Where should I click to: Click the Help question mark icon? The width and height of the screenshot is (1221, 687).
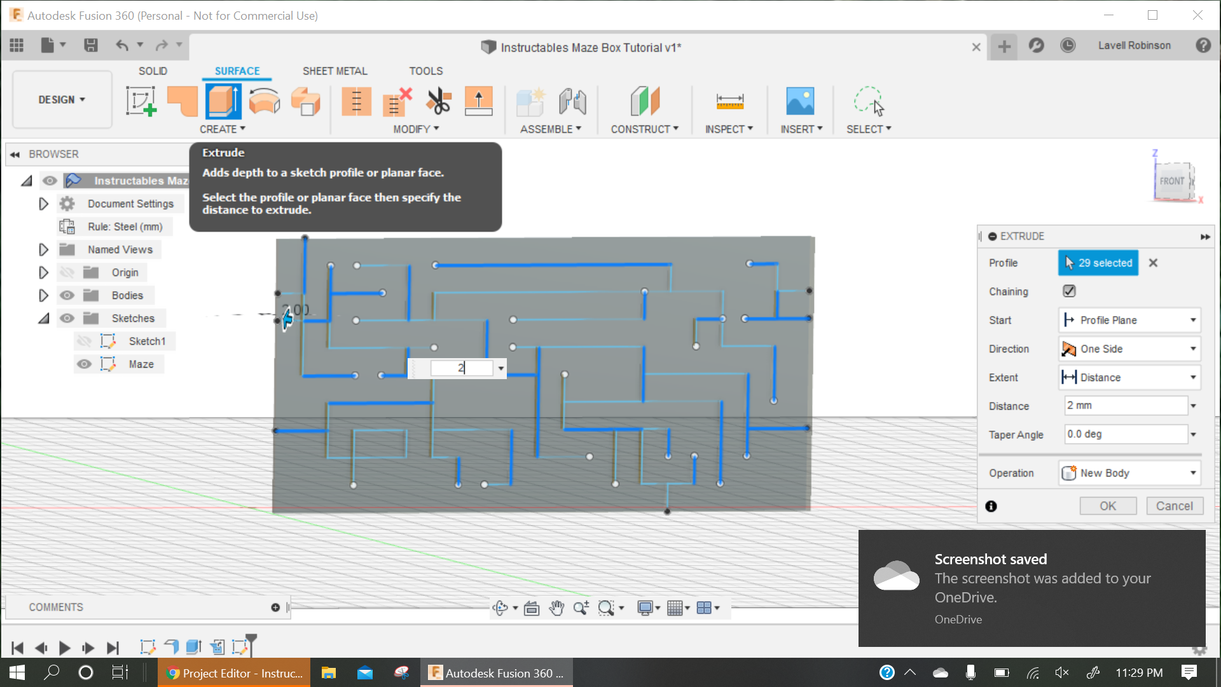pos(1203,45)
